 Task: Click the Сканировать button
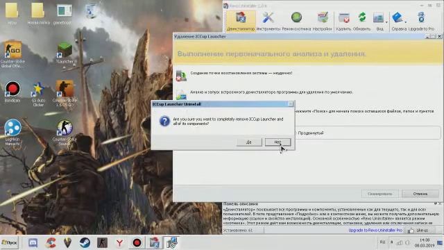379,194
